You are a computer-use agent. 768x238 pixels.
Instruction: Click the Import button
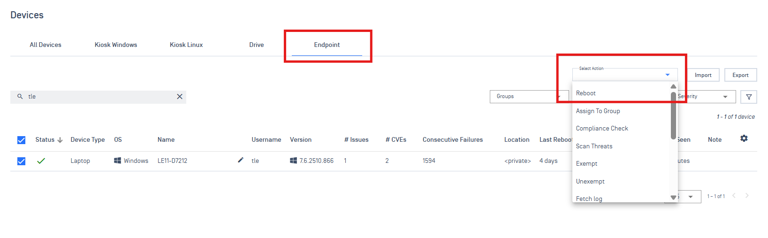[703, 75]
